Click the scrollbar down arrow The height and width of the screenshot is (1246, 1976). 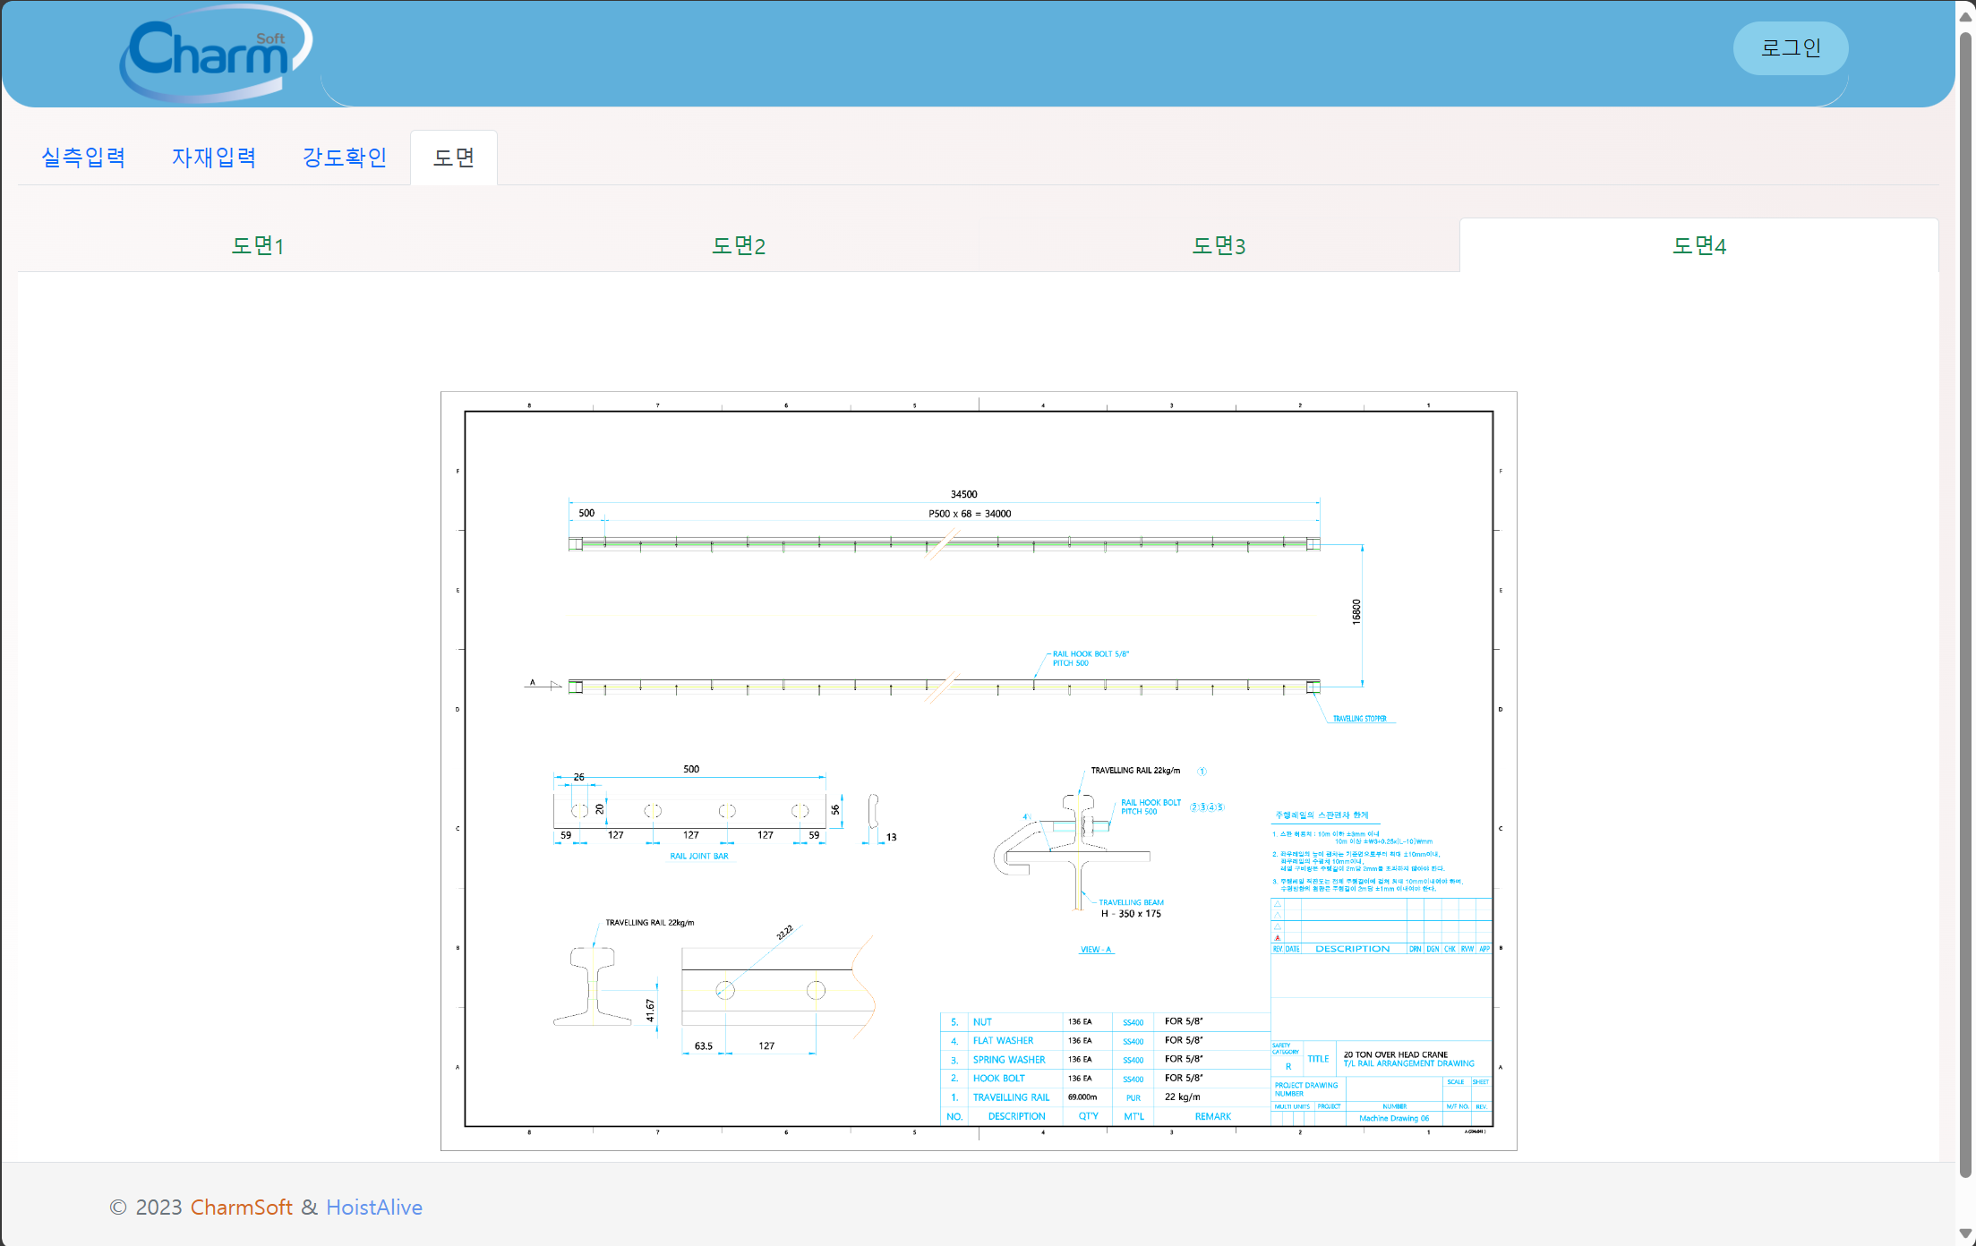[x=1966, y=1233]
